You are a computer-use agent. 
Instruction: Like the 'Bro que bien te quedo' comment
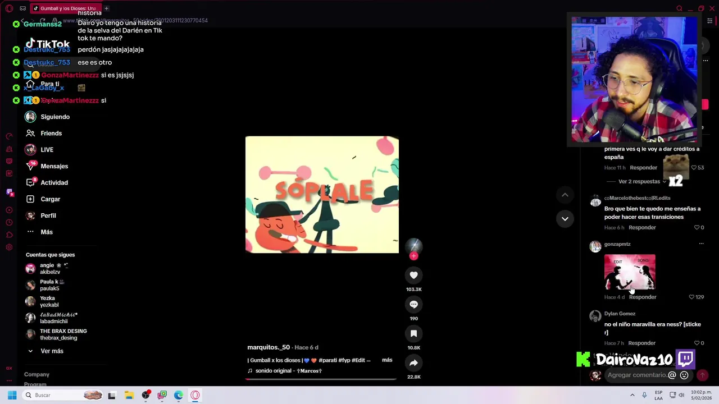pyautogui.click(x=697, y=227)
